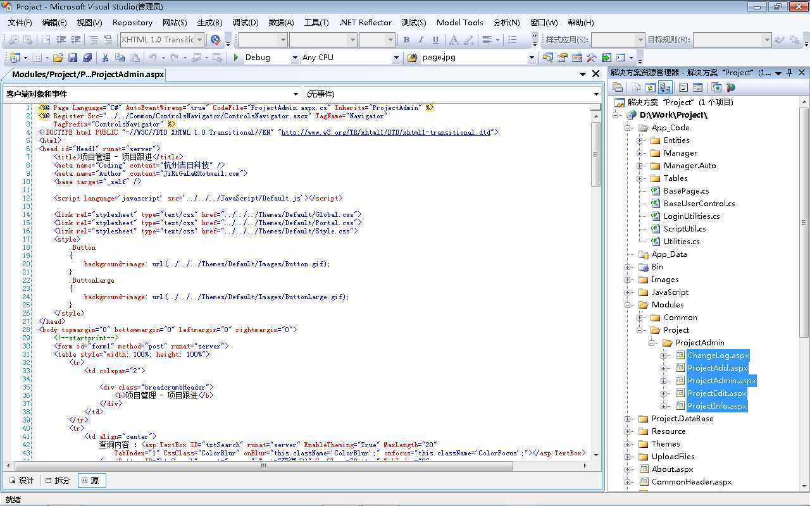Click the Start Page icon with the green arrow
This screenshot has height=506, width=810.
tap(606, 58)
